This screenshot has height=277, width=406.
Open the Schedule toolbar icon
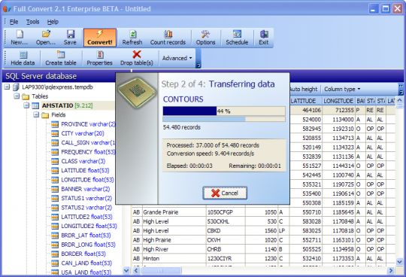coord(237,38)
